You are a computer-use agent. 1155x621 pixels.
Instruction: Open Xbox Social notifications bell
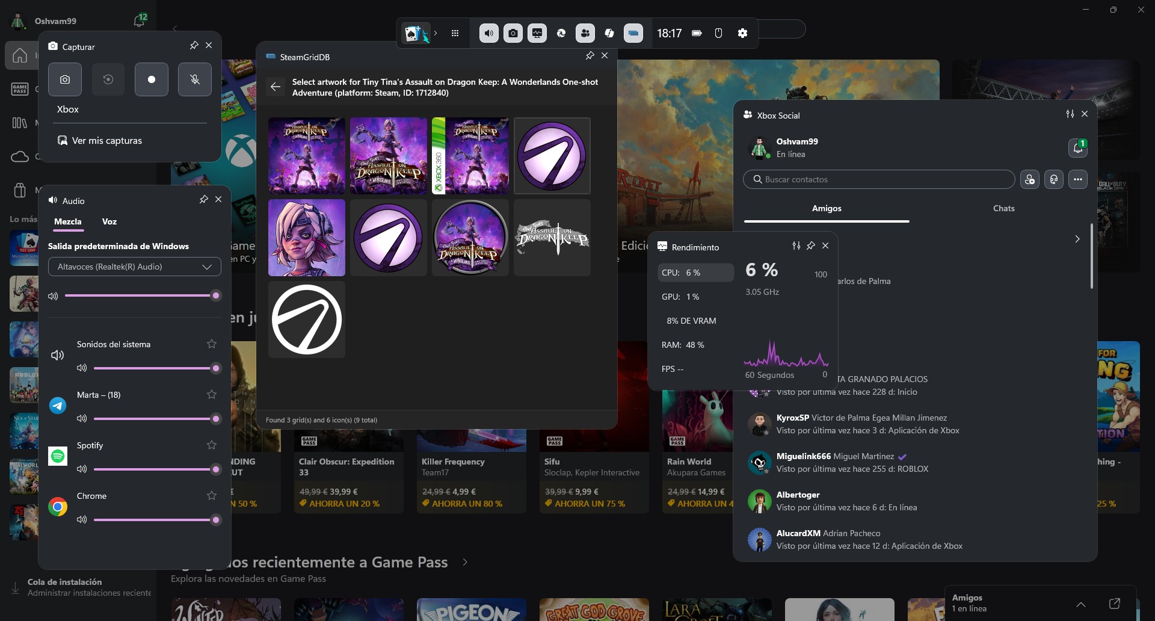pyautogui.click(x=1077, y=147)
